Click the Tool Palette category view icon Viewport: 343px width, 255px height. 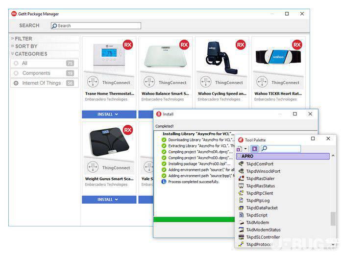click(x=240, y=149)
